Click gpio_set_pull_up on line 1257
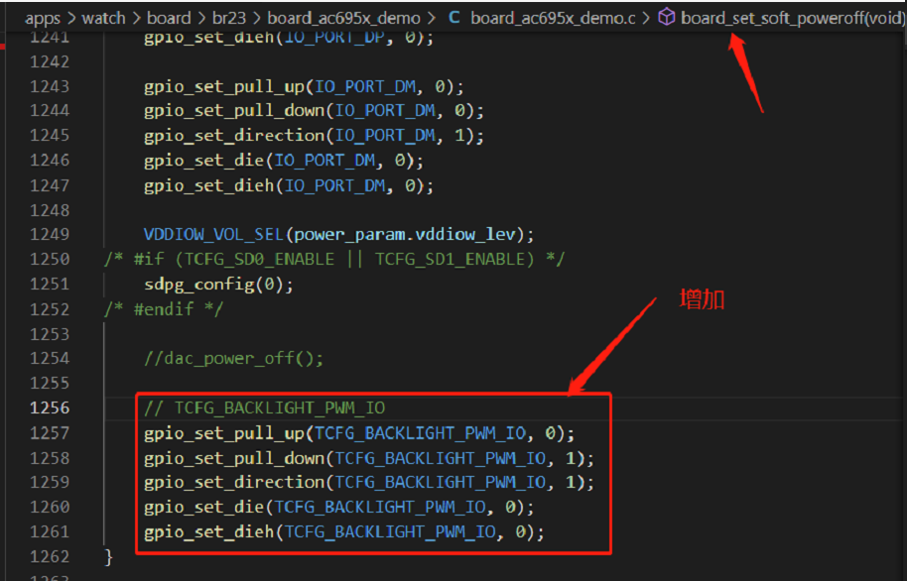This screenshot has width=907, height=581. (x=224, y=433)
